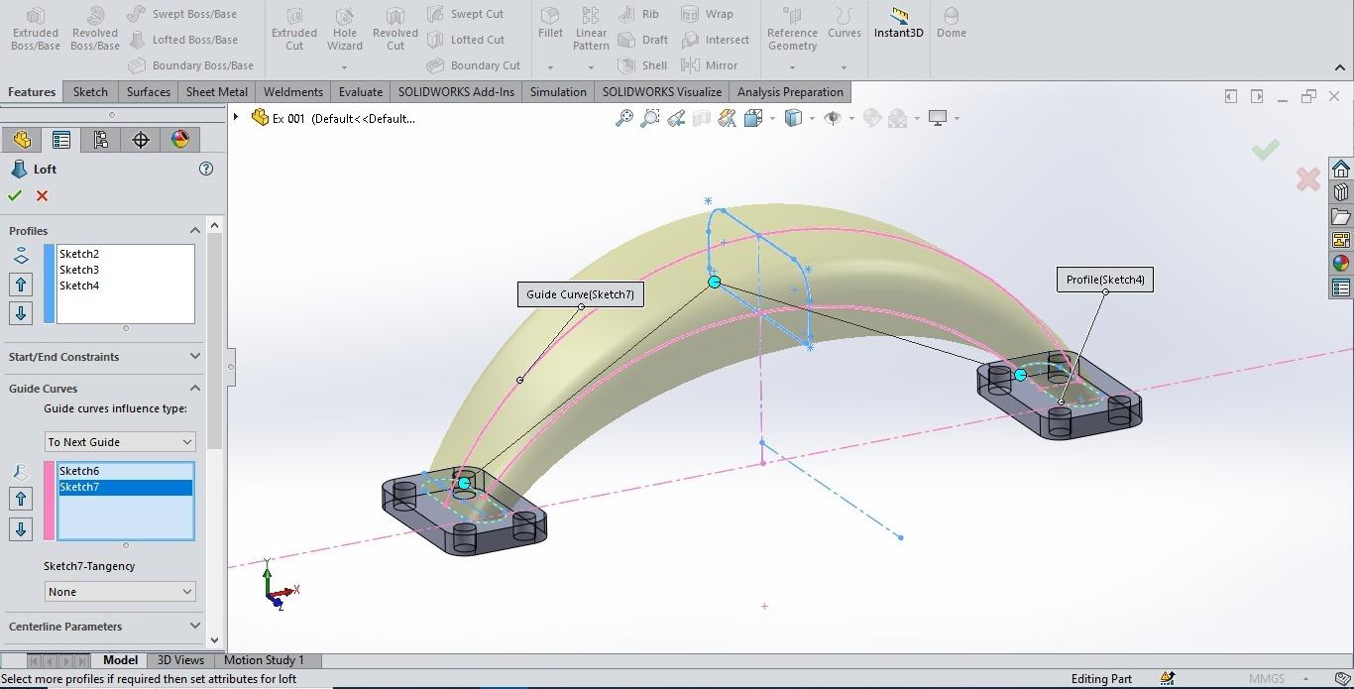The image size is (1354, 689).
Task: Switch to the PropertyManager tab icon
Action: 61,140
